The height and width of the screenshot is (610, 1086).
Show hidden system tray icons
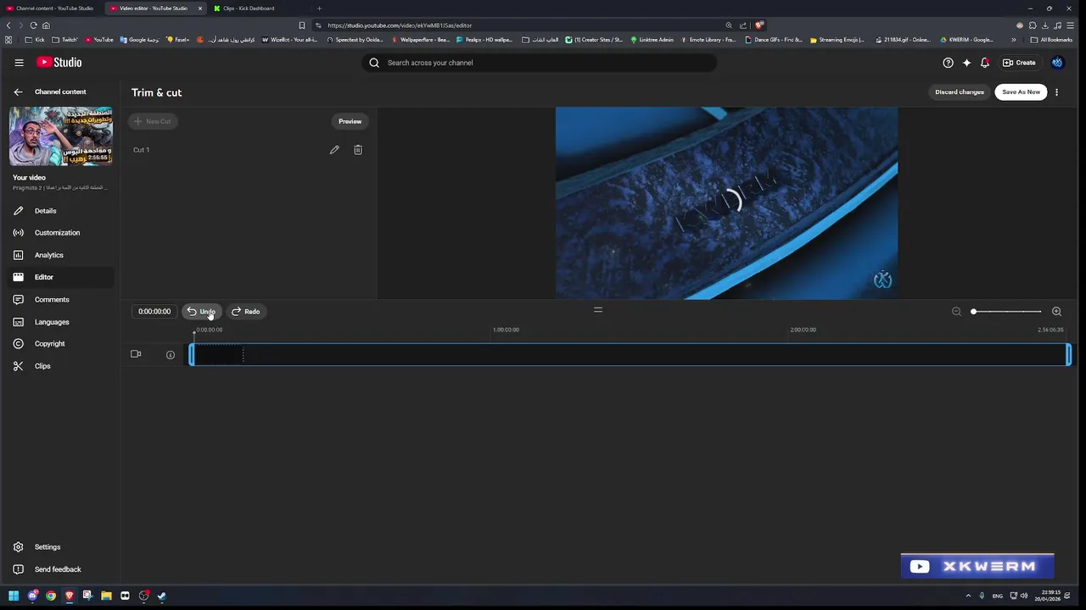[967, 596]
